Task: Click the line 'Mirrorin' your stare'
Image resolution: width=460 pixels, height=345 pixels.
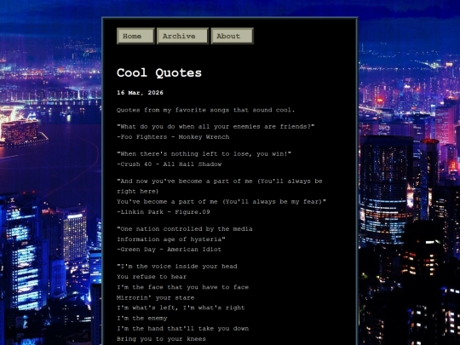Action: 156,298
